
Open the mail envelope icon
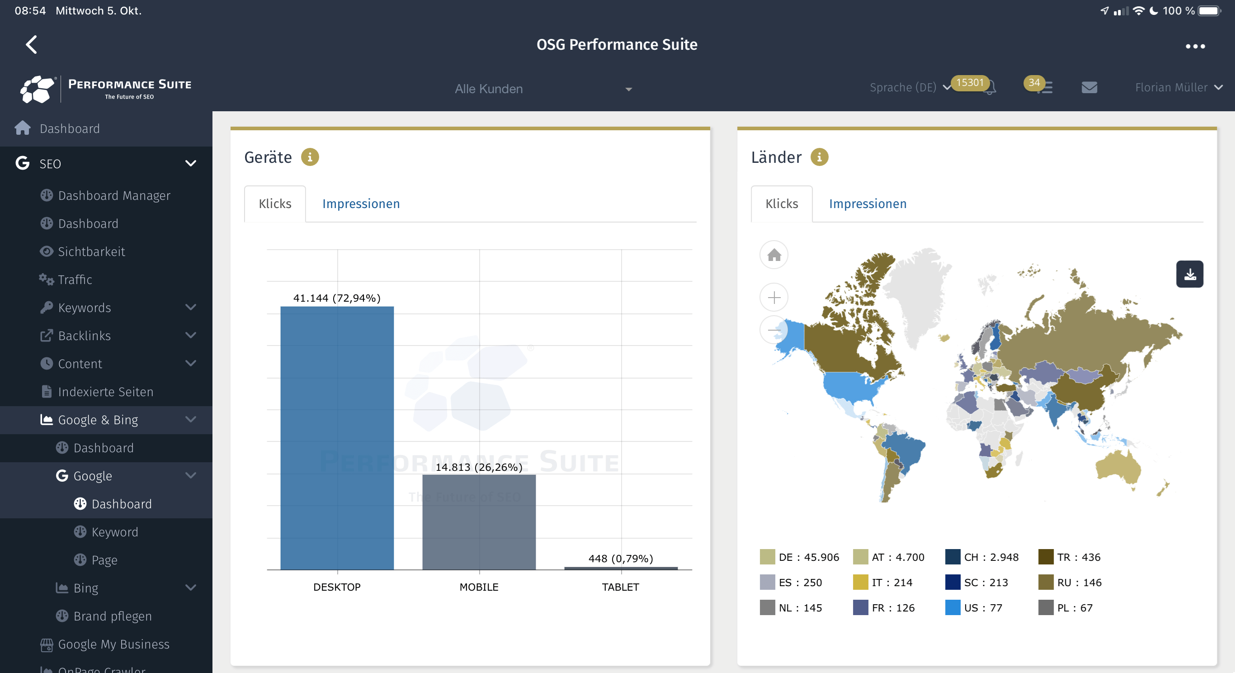coord(1089,87)
